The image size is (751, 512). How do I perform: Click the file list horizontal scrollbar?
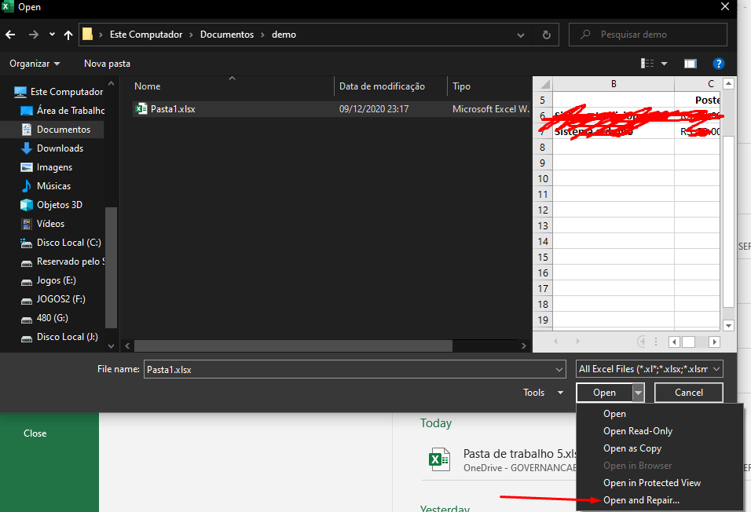click(x=293, y=346)
